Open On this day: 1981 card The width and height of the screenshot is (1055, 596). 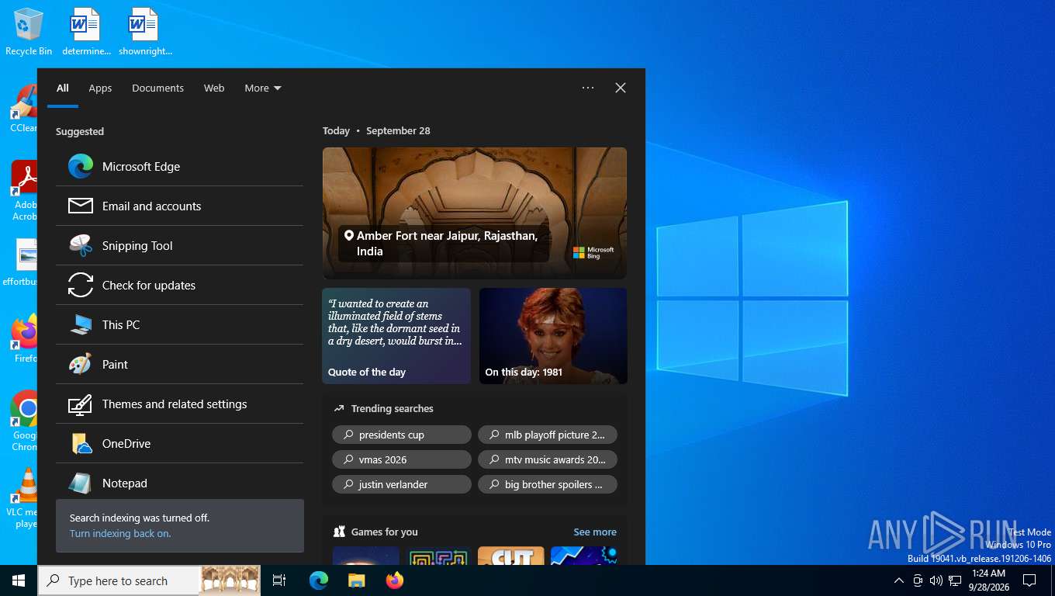pyautogui.click(x=553, y=336)
